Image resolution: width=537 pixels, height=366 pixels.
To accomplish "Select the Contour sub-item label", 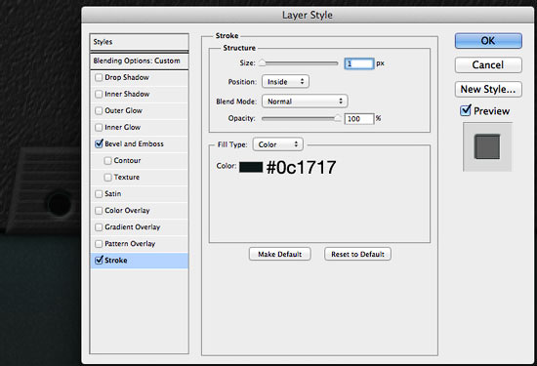I will pyautogui.click(x=127, y=161).
